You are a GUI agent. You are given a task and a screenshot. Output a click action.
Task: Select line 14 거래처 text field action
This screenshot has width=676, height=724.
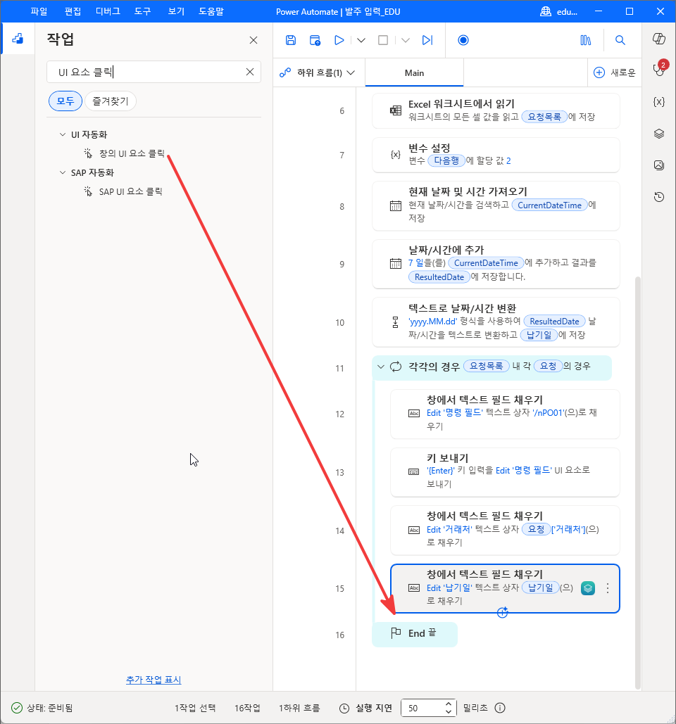[505, 531]
